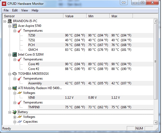The height and width of the screenshot is (133, 163).
Task: Click the lightning Voltages icon under ATI Radeon
Action: tap(20, 93)
